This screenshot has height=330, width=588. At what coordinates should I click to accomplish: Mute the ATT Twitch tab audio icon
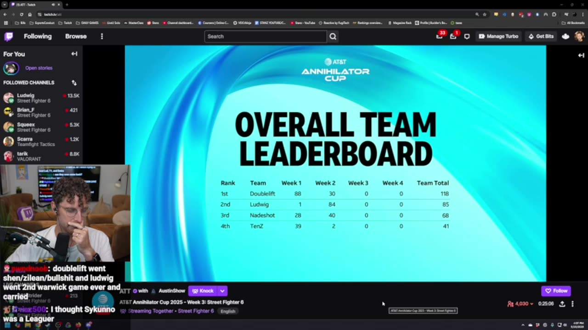[x=53, y=5]
